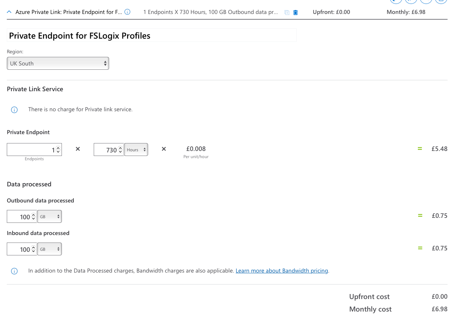Click the info icon beside Private link service note
This screenshot has width=454, height=318.
coord(14,110)
